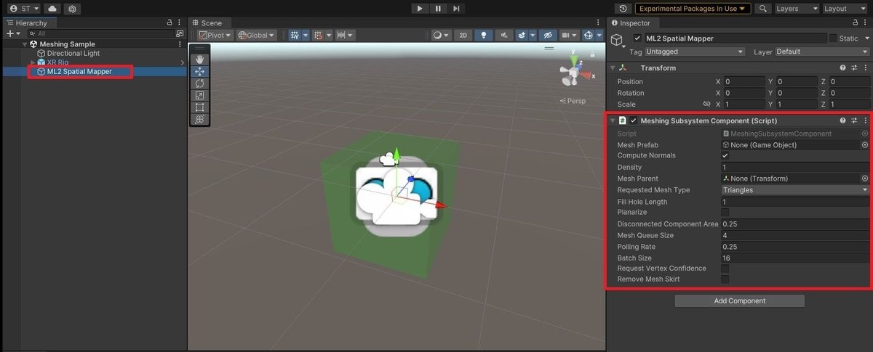
Task: Open Transform component kebab menu
Action: point(865,67)
